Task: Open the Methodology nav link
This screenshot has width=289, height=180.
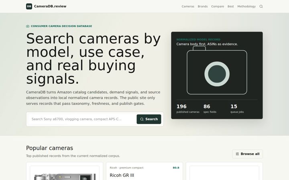Action: click(246, 6)
